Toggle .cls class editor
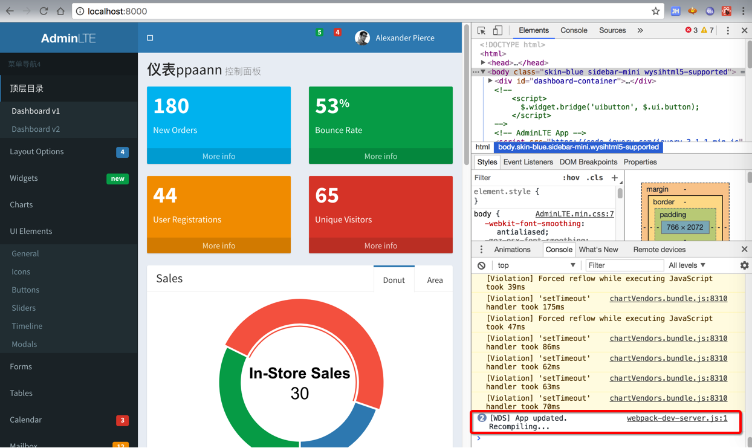 [x=595, y=178]
